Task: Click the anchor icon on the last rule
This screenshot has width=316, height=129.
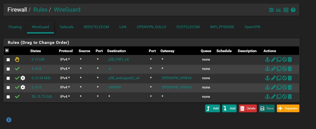Action: point(267,97)
